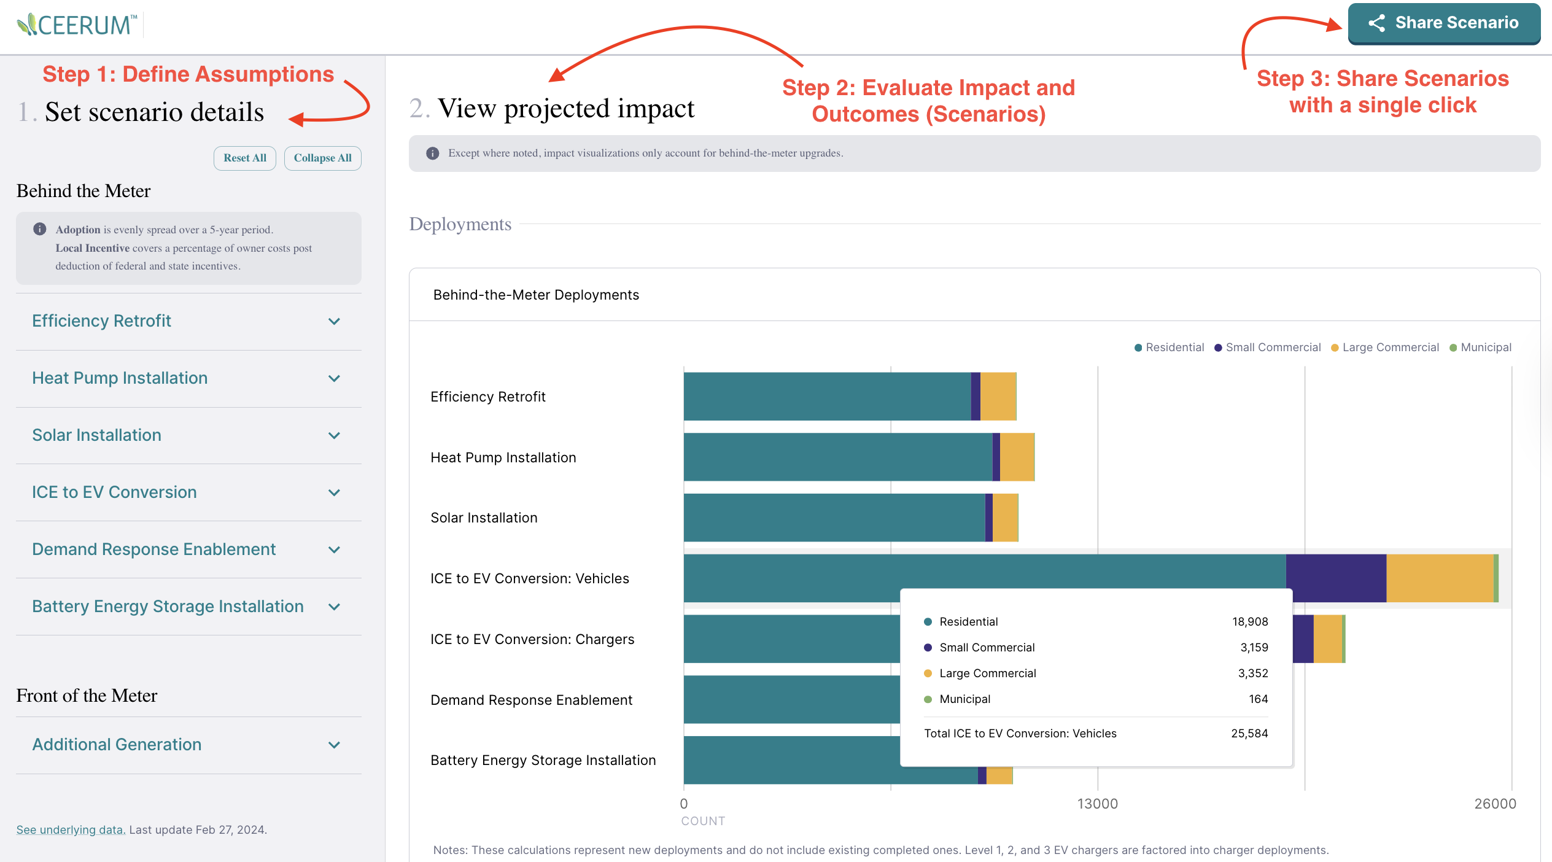Open the ICE to EV Conversion panel
1552x862 pixels.
pyautogui.click(x=334, y=492)
